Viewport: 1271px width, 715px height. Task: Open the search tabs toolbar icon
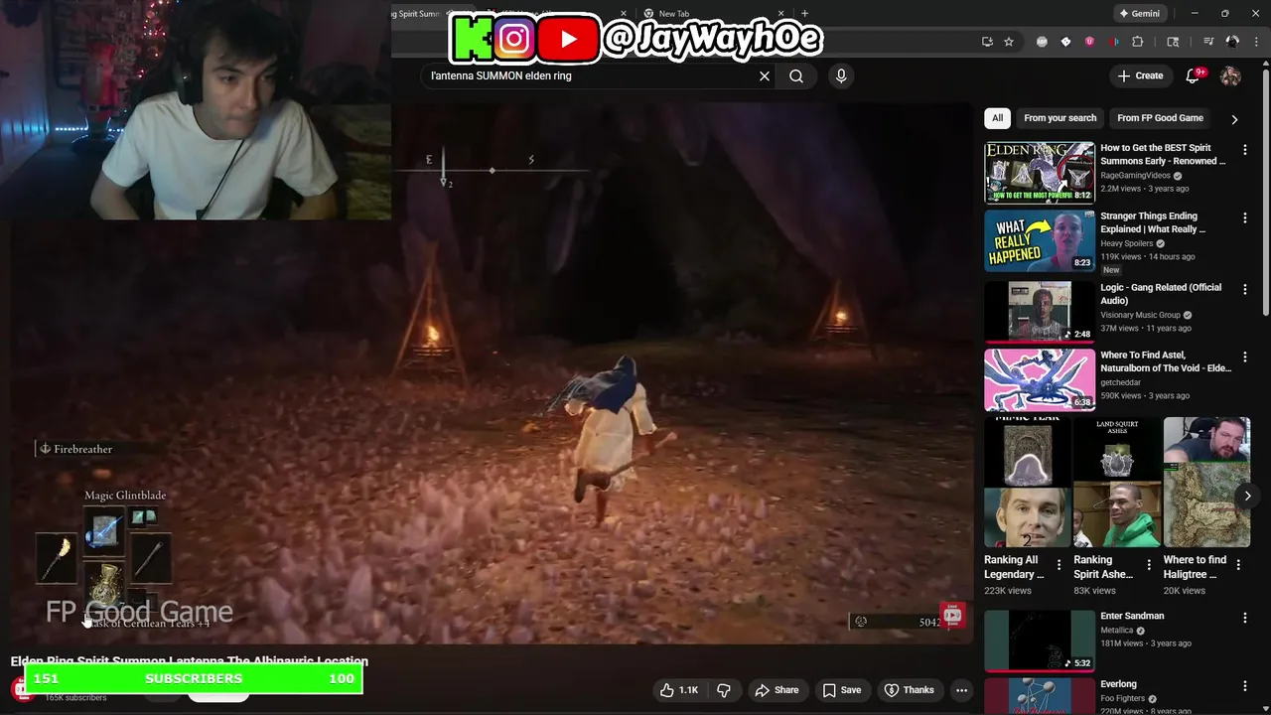(x=1173, y=42)
